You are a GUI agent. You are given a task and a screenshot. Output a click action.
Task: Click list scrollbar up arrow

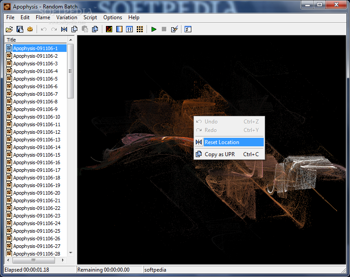71,40
